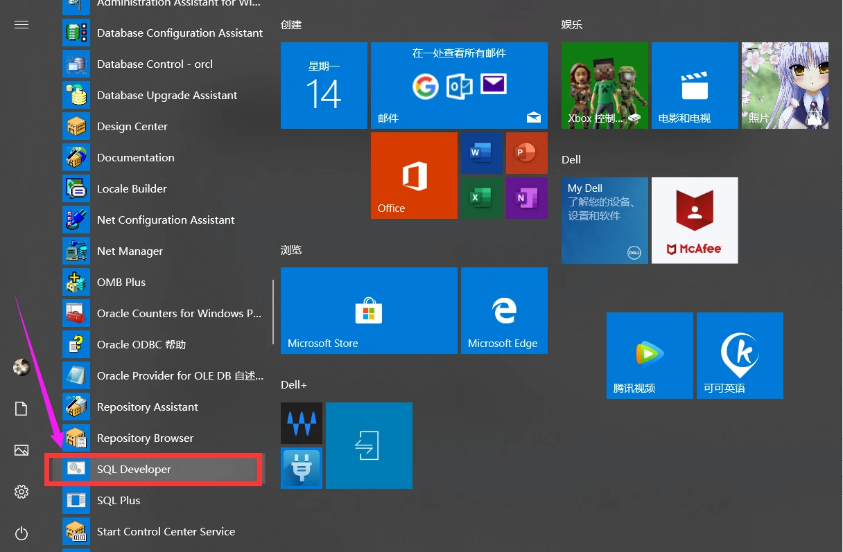Screen dimensions: 843x552
Task: Open the power plug tile under Dell+
Action: (302, 468)
